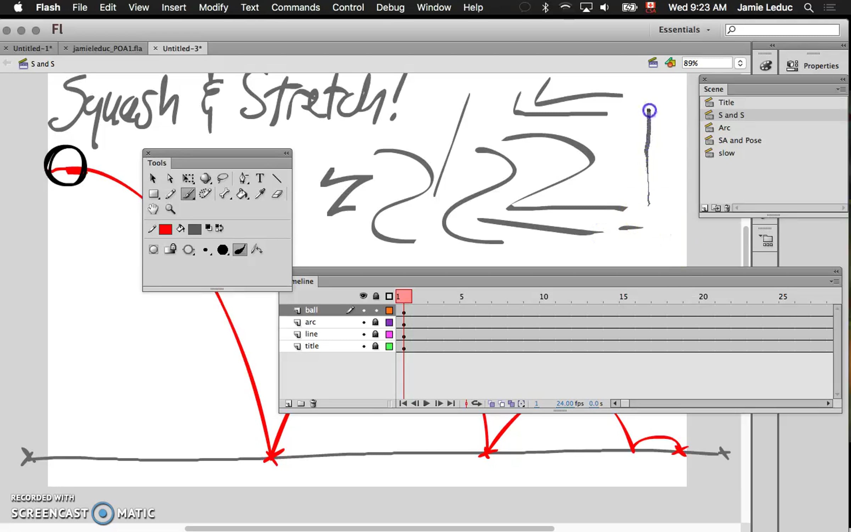This screenshot has width=851, height=532.
Task: Pick the Paint Bucket tool
Action: [242, 194]
